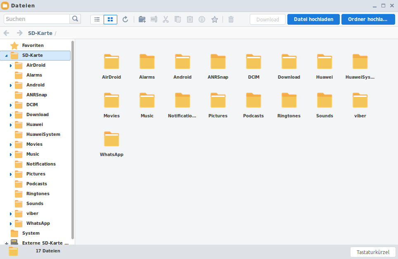Click the search magnifier button

(x=75, y=19)
